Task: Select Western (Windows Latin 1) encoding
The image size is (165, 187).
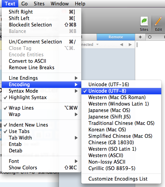Action: [x=121, y=104]
